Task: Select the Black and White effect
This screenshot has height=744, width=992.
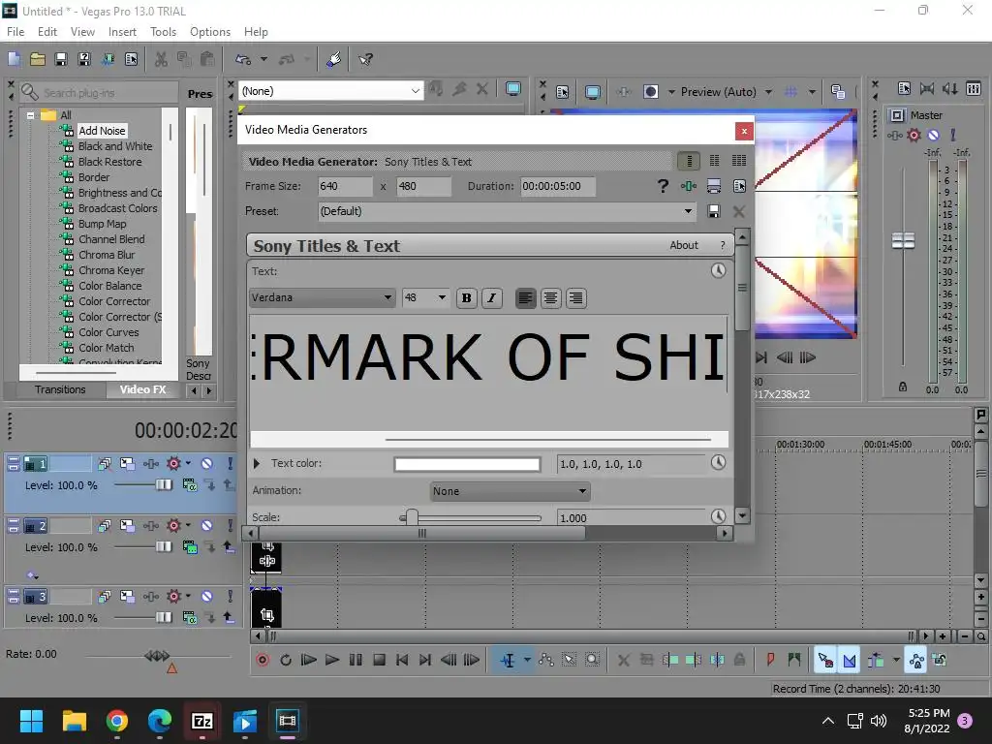Action: point(115,146)
